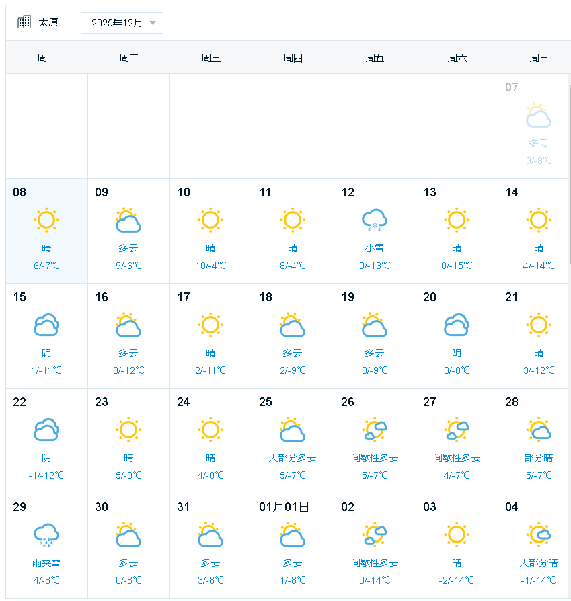Screen dimensions: 571x601
Task: Click the snow icon on day 12
Action: [x=374, y=220]
